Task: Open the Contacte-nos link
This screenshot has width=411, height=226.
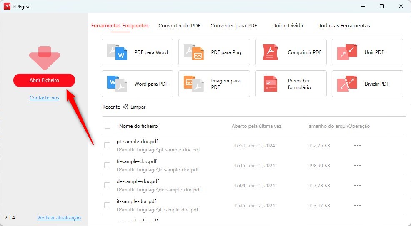Action: 44,98
